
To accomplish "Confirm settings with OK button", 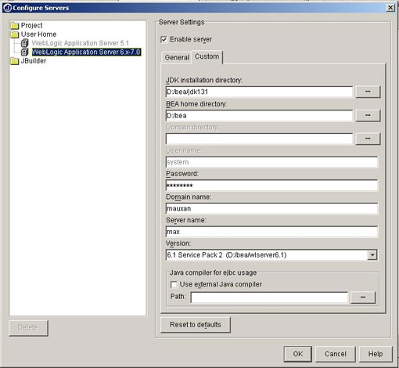I will coord(298,354).
